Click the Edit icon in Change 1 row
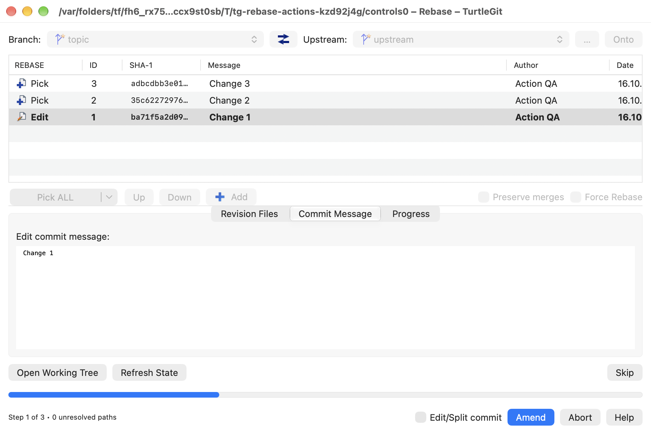 tap(21, 117)
